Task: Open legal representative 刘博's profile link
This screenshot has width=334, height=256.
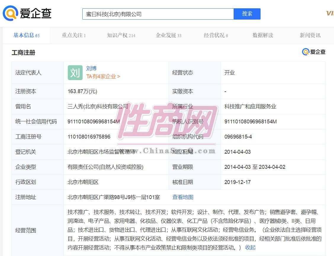Action: (x=91, y=69)
